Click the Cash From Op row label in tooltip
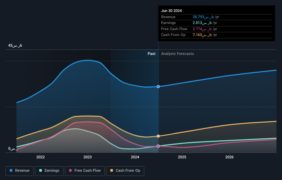The width and height of the screenshot is (282, 180). point(173,35)
